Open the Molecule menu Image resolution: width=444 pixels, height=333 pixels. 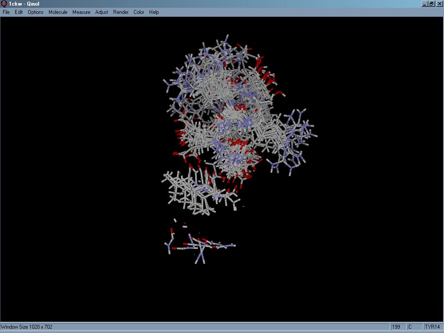coord(58,12)
